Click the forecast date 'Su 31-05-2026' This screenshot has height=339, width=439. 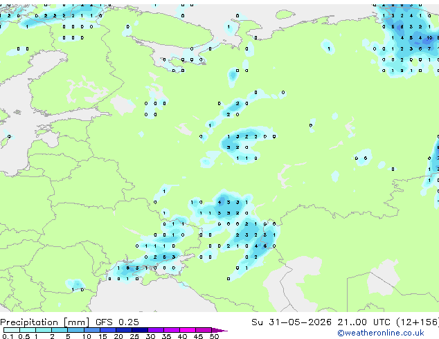292,322
